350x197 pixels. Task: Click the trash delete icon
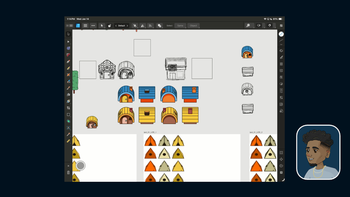pyautogui.click(x=68, y=172)
